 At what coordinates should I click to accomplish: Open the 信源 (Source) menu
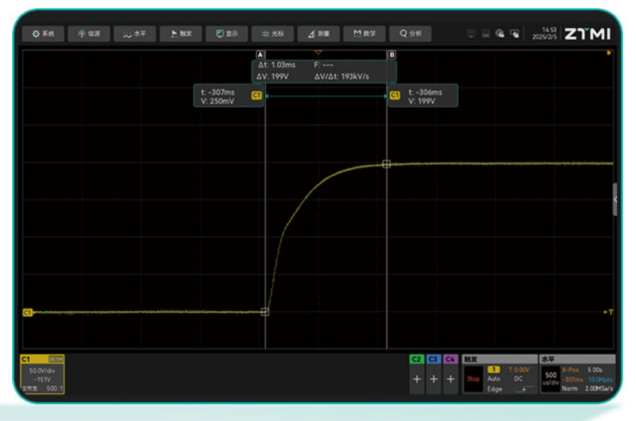click(x=89, y=33)
